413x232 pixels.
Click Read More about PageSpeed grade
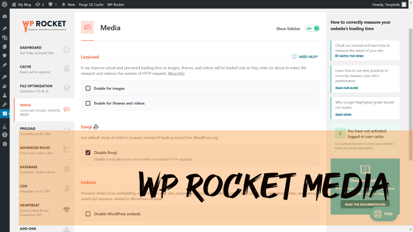[343, 115]
